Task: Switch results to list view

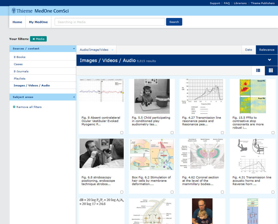Action: [258, 71]
